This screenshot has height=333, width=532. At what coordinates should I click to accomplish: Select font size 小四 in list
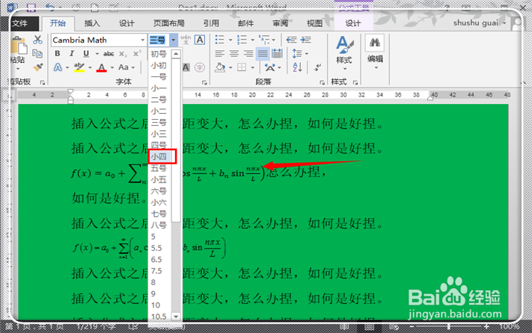click(159, 156)
